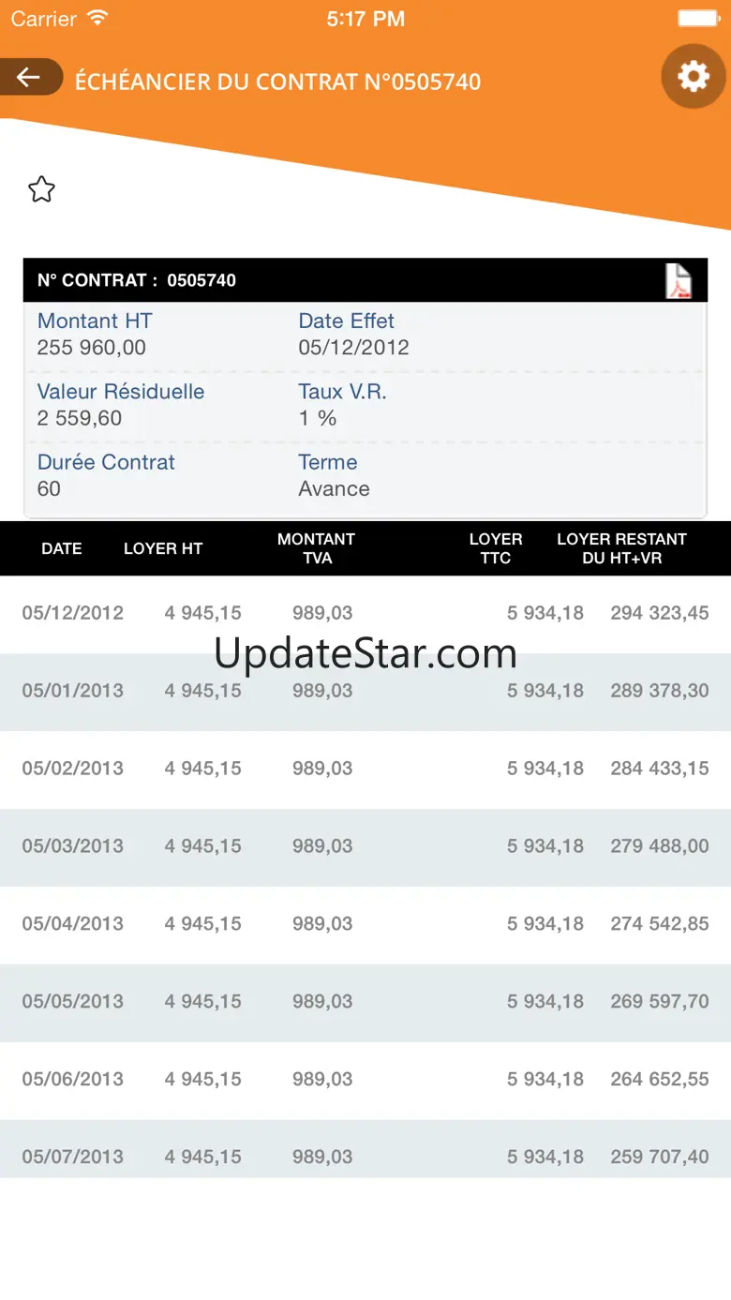Select the DATE column header
Viewport: 731px width, 1300px height.
click(x=62, y=548)
